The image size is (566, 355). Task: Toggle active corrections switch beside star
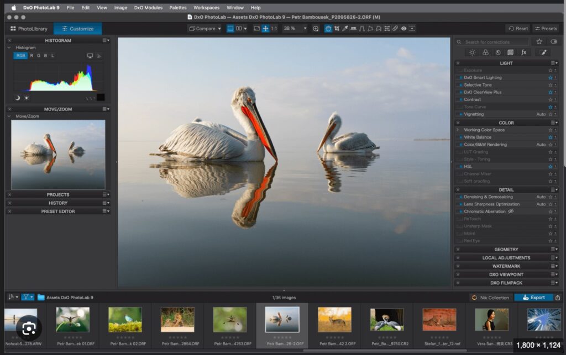click(x=554, y=41)
